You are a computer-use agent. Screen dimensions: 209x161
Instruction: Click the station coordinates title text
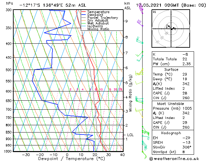pos(52,5)
